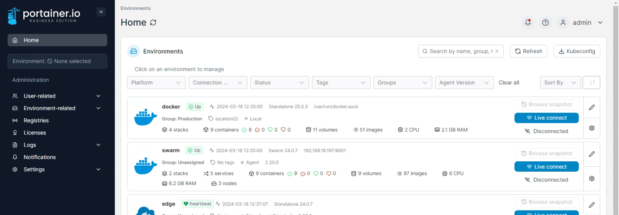Open Registries in the sidebar
619x215 pixels.
tap(36, 120)
